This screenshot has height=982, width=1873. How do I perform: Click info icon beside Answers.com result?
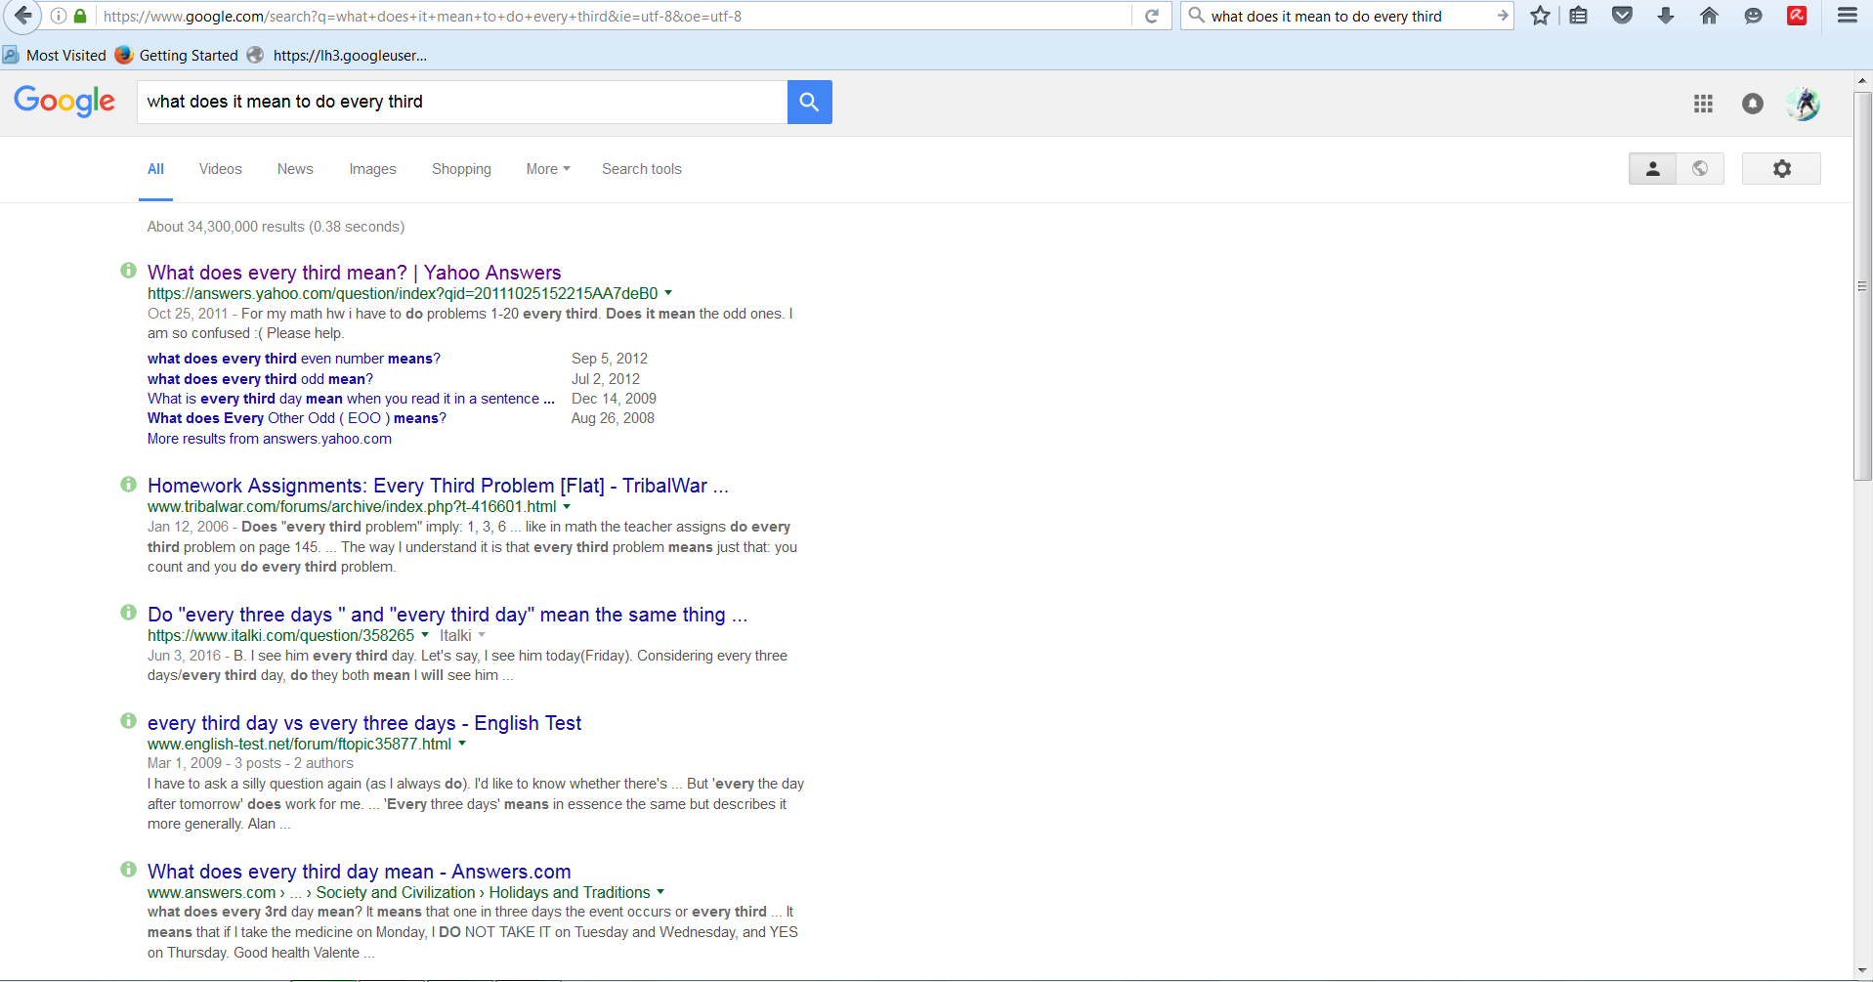tap(128, 869)
